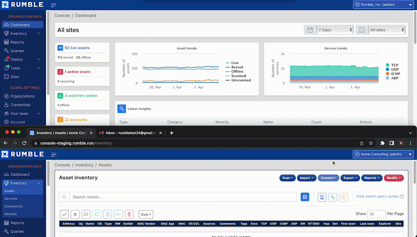Click the blue list view icon near search
This screenshot has height=237, width=417.
[x=305, y=197]
